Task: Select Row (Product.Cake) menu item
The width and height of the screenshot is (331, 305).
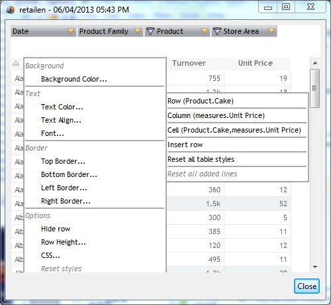Action: point(237,101)
